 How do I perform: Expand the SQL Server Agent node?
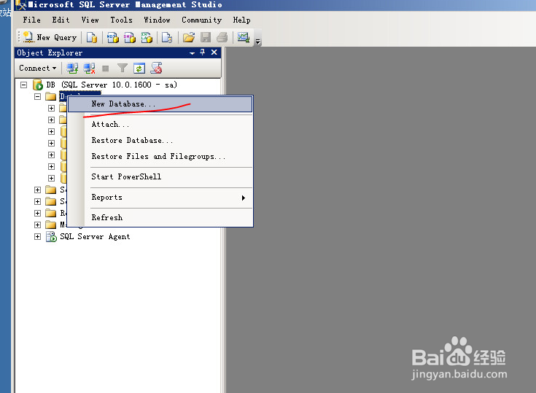[x=38, y=236]
